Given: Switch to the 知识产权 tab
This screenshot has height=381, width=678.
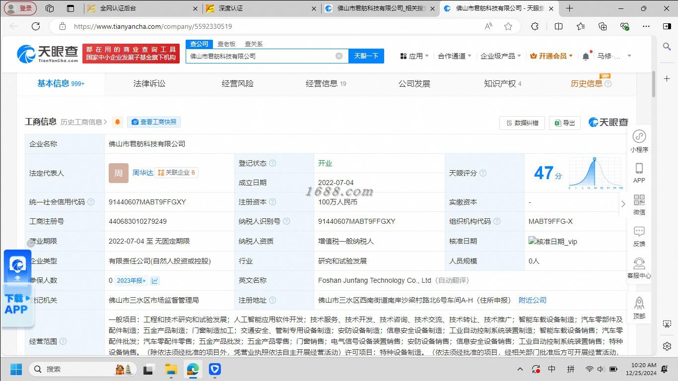Looking at the screenshot, I should coord(503,84).
